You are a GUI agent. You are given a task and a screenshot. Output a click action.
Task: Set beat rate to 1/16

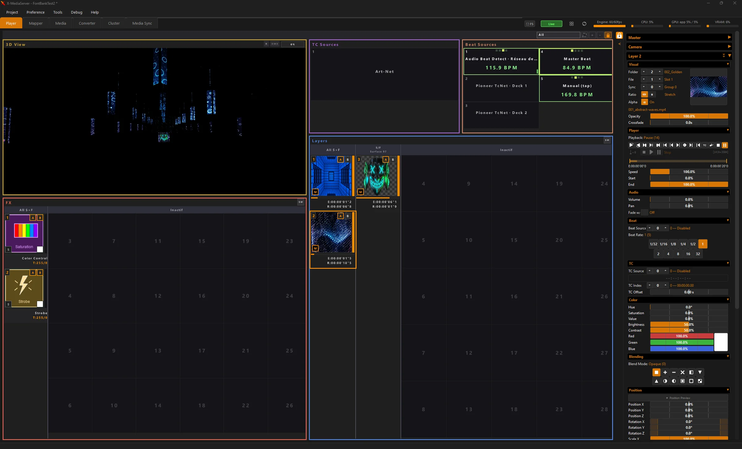tap(663, 244)
